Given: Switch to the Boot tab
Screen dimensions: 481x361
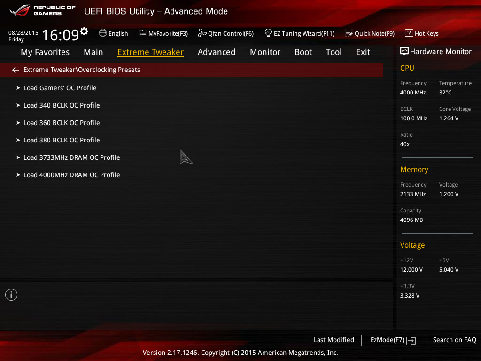Looking at the screenshot, I should click(x=303, y=52).
